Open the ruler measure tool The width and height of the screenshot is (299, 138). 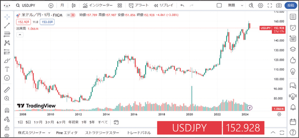7,90
